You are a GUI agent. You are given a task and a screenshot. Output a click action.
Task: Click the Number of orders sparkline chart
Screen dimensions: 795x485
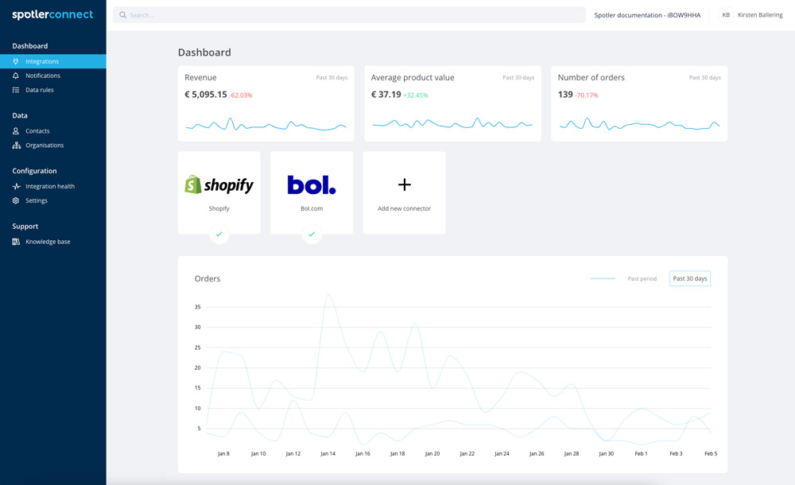click(639, 124)
